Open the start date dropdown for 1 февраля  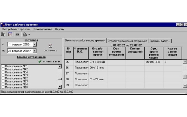click(35, 44)
